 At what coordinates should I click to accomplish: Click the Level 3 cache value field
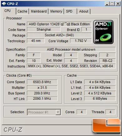tap(100, 98)
